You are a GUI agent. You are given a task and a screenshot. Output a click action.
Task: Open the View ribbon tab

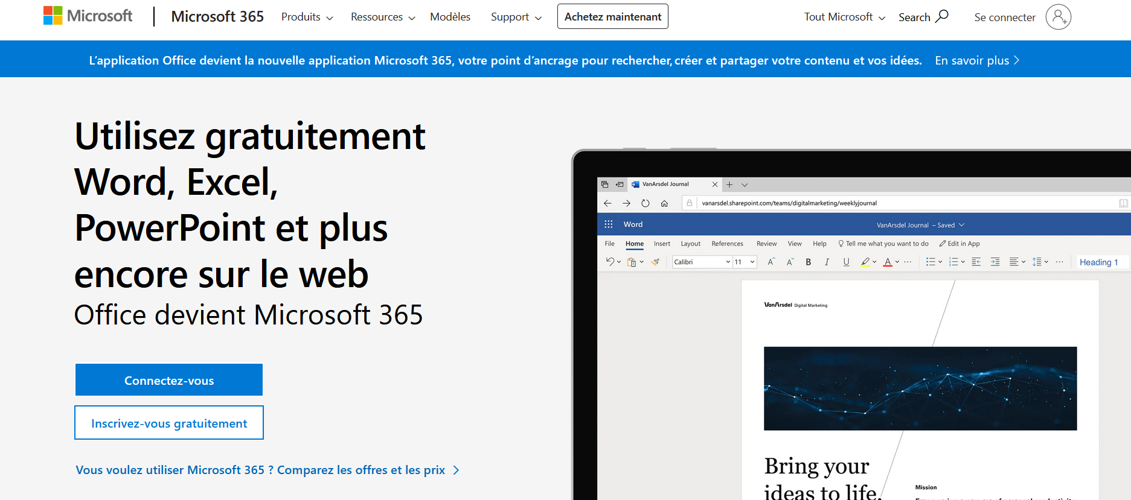(x=795, y=244)
